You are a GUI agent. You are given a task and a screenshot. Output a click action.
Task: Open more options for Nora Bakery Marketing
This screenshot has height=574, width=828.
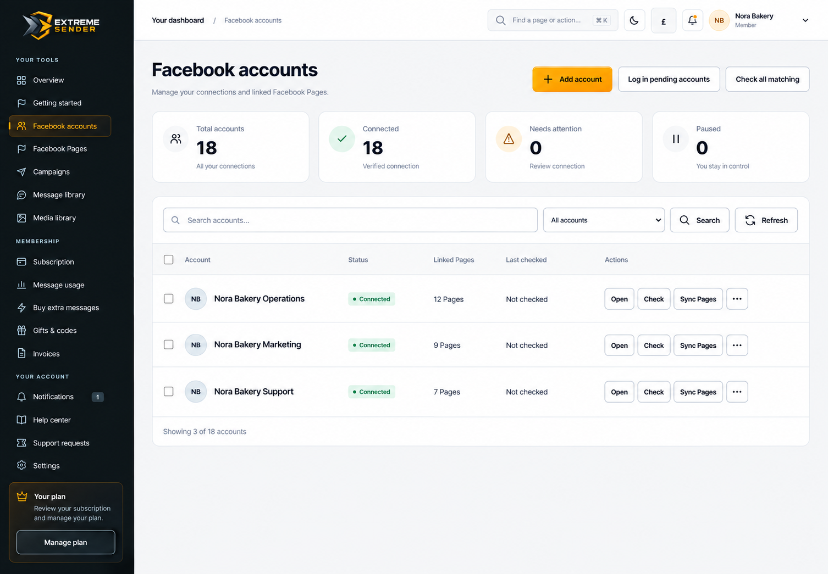(737, 345)
